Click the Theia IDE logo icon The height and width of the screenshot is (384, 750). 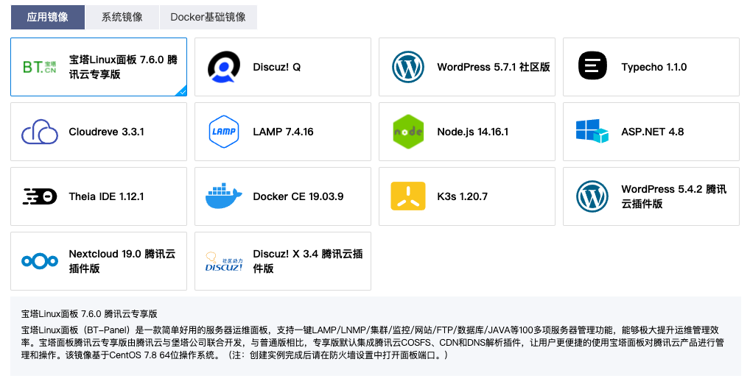[40, 196]
